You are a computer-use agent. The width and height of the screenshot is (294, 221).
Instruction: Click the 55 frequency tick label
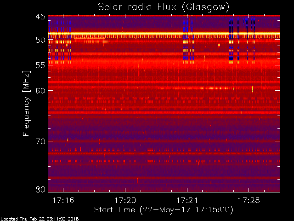pyautogui.click(x=40, y=65)
